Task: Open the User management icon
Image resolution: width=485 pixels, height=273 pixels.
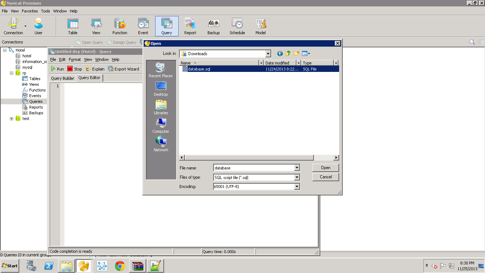Action: coord(38,26)
